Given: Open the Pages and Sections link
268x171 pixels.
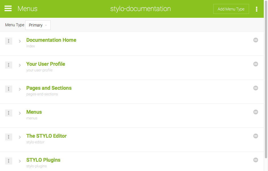Looking at the screenshot, I should click(49, 88).
